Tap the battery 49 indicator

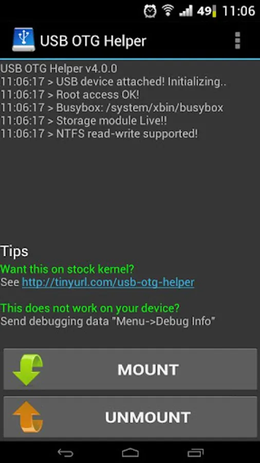coord(207,11)
